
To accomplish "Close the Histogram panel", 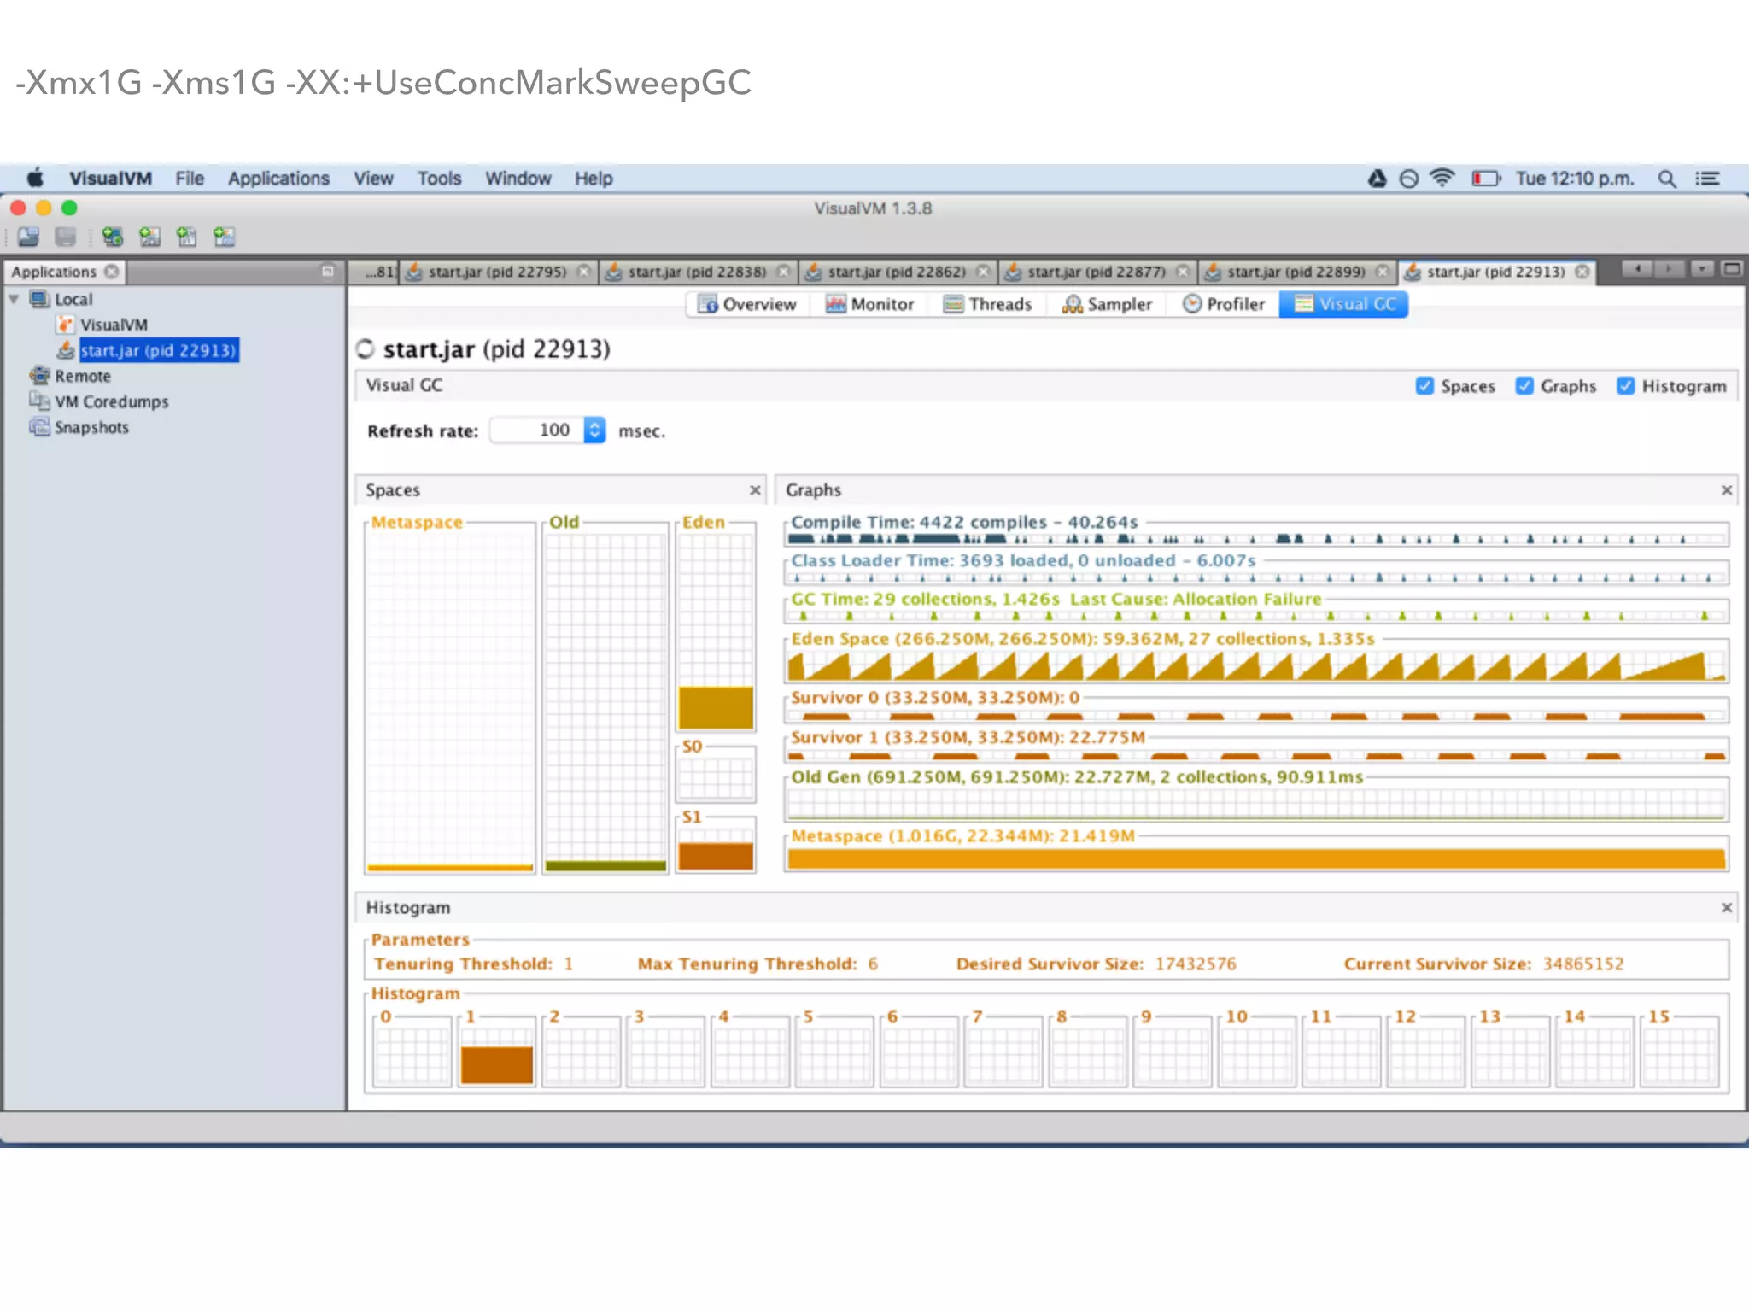I will (1726, 907).
